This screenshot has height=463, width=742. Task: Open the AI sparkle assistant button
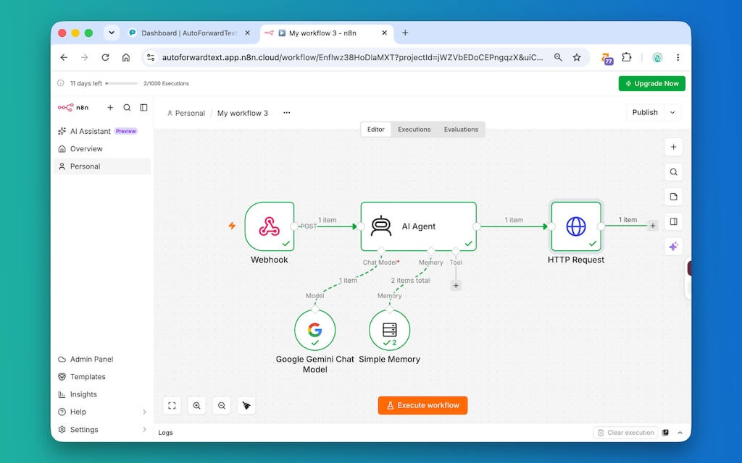tap(673, 246)
